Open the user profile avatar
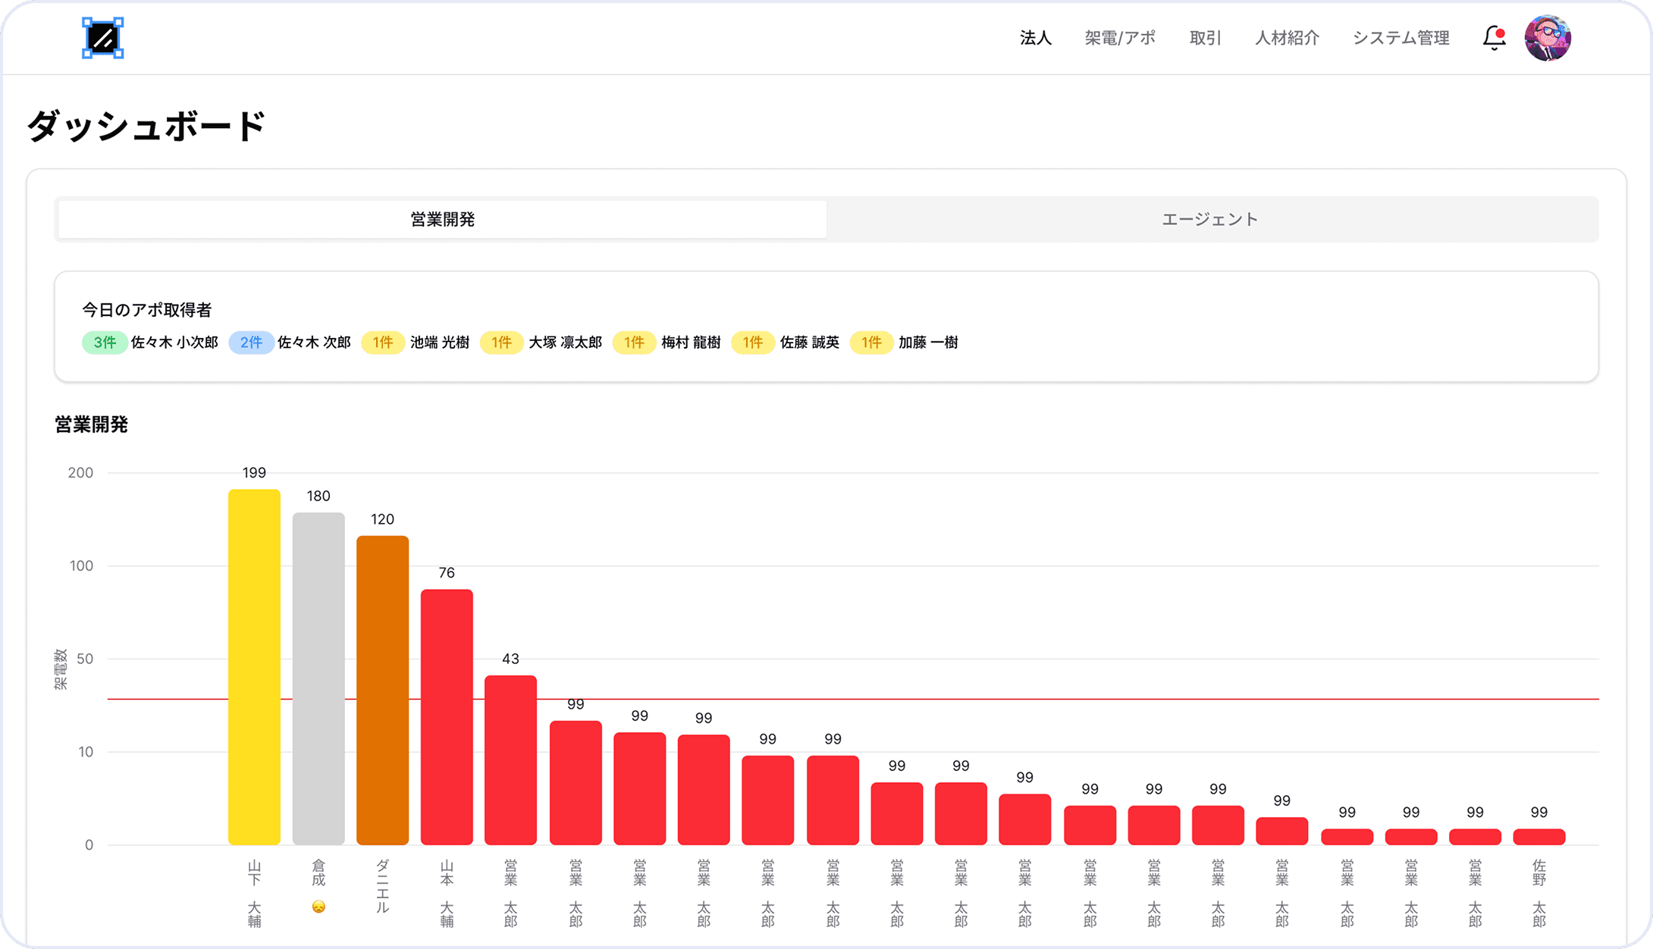 tap(1548, 38)
